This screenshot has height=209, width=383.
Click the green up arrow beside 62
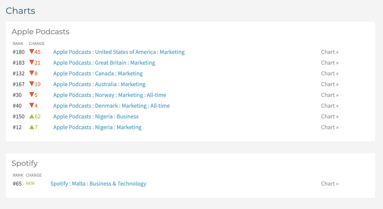(x=32, y=116)
